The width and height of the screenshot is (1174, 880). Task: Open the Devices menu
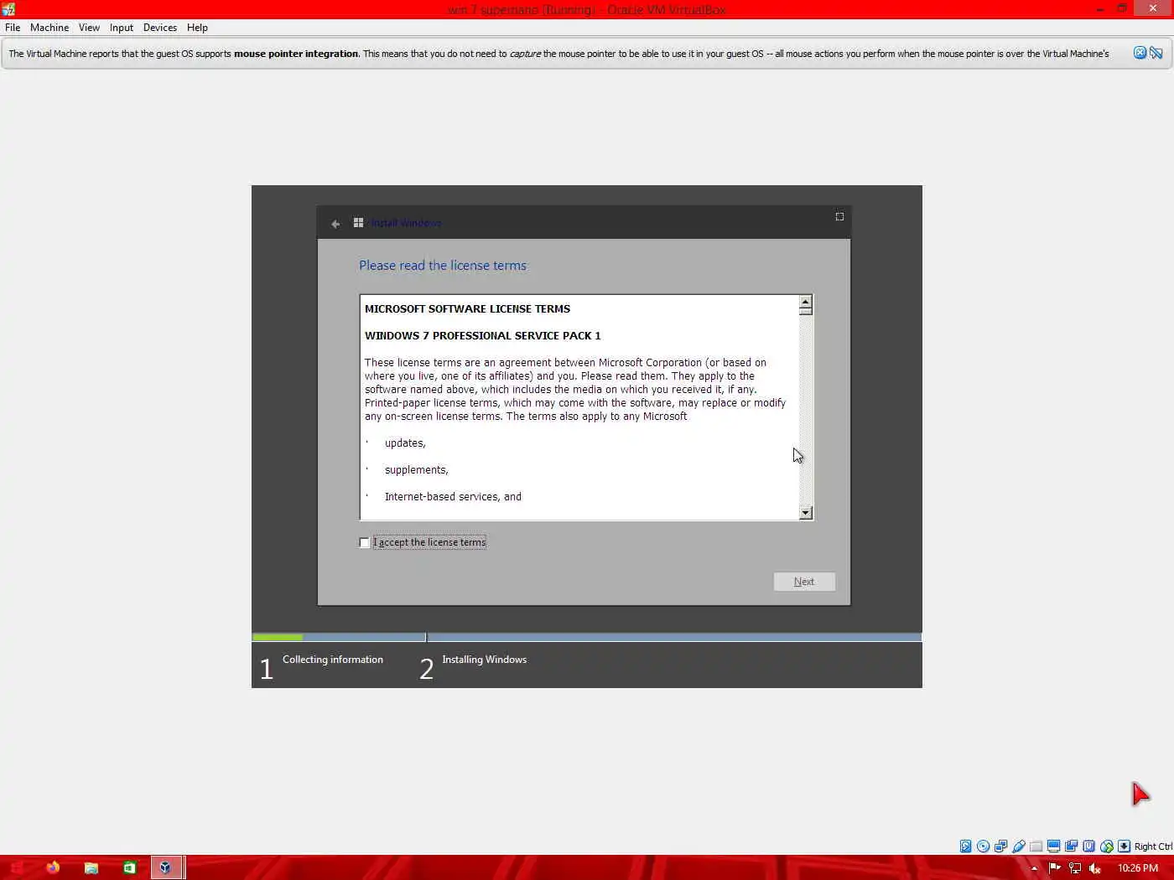point(160,28)
